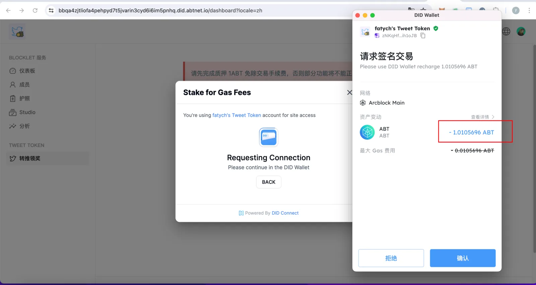
Task: Click the BACK button
Action: pos(269,182)
